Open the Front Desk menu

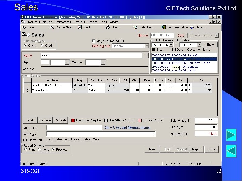pyautogui.click(x=33, y=22)
